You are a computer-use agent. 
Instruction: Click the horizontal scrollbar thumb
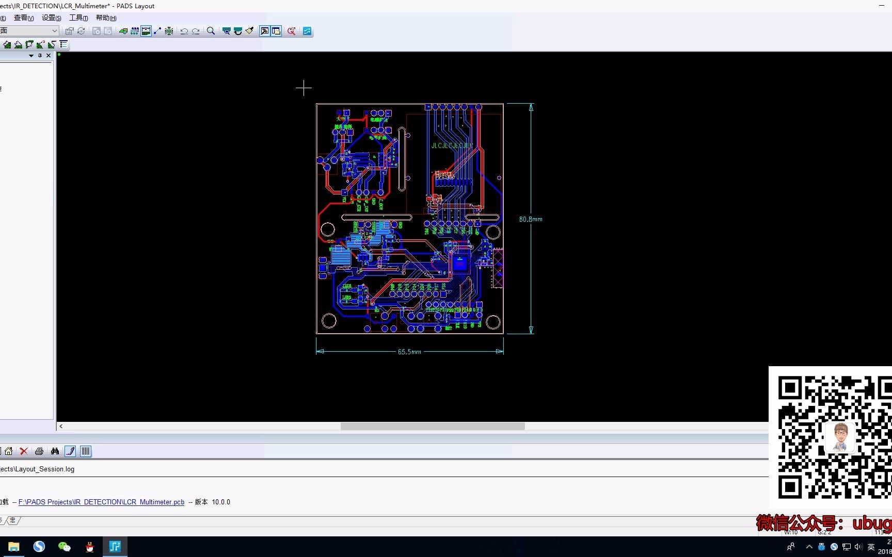coord(433,427)
